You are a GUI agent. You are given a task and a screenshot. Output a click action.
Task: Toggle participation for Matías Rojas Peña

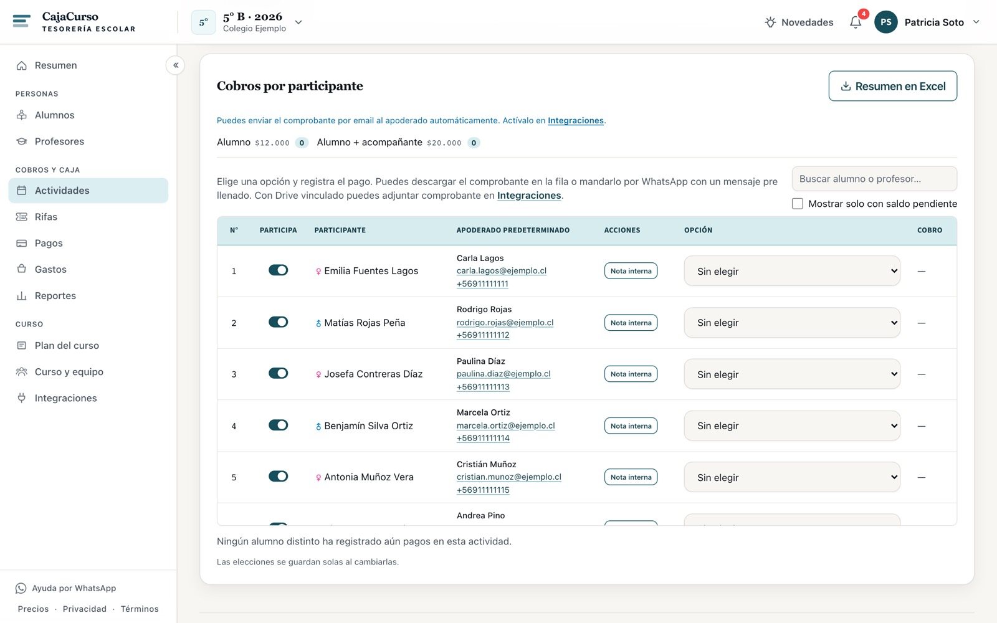tap(278, 322)
